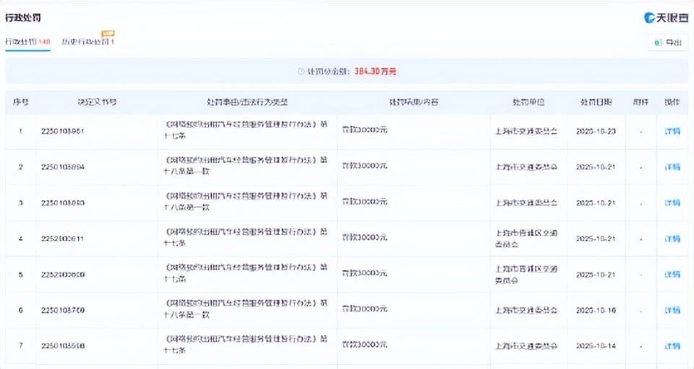
Task: Open the 历史行政处罚 tab
Action: pyautogui.click(x=87, y=42)
